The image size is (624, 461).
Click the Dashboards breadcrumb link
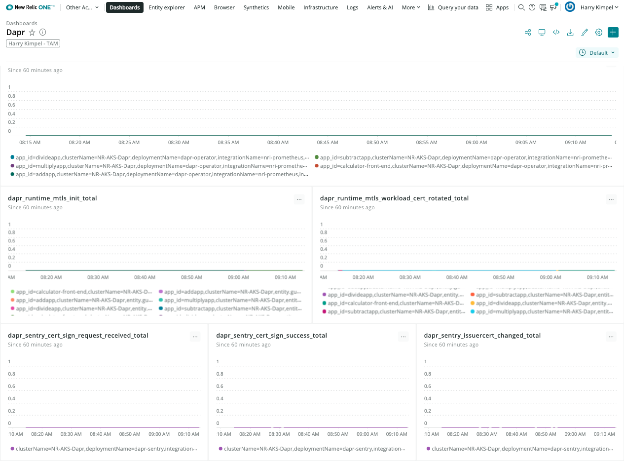(x=22, y=23)
